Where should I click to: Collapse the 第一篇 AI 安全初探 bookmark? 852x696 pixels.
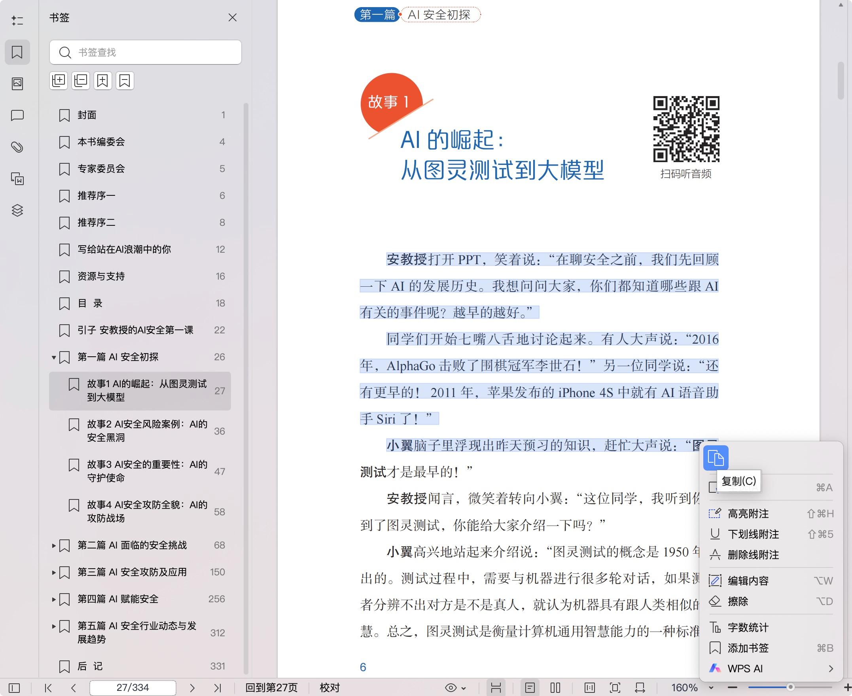point(53,357)
